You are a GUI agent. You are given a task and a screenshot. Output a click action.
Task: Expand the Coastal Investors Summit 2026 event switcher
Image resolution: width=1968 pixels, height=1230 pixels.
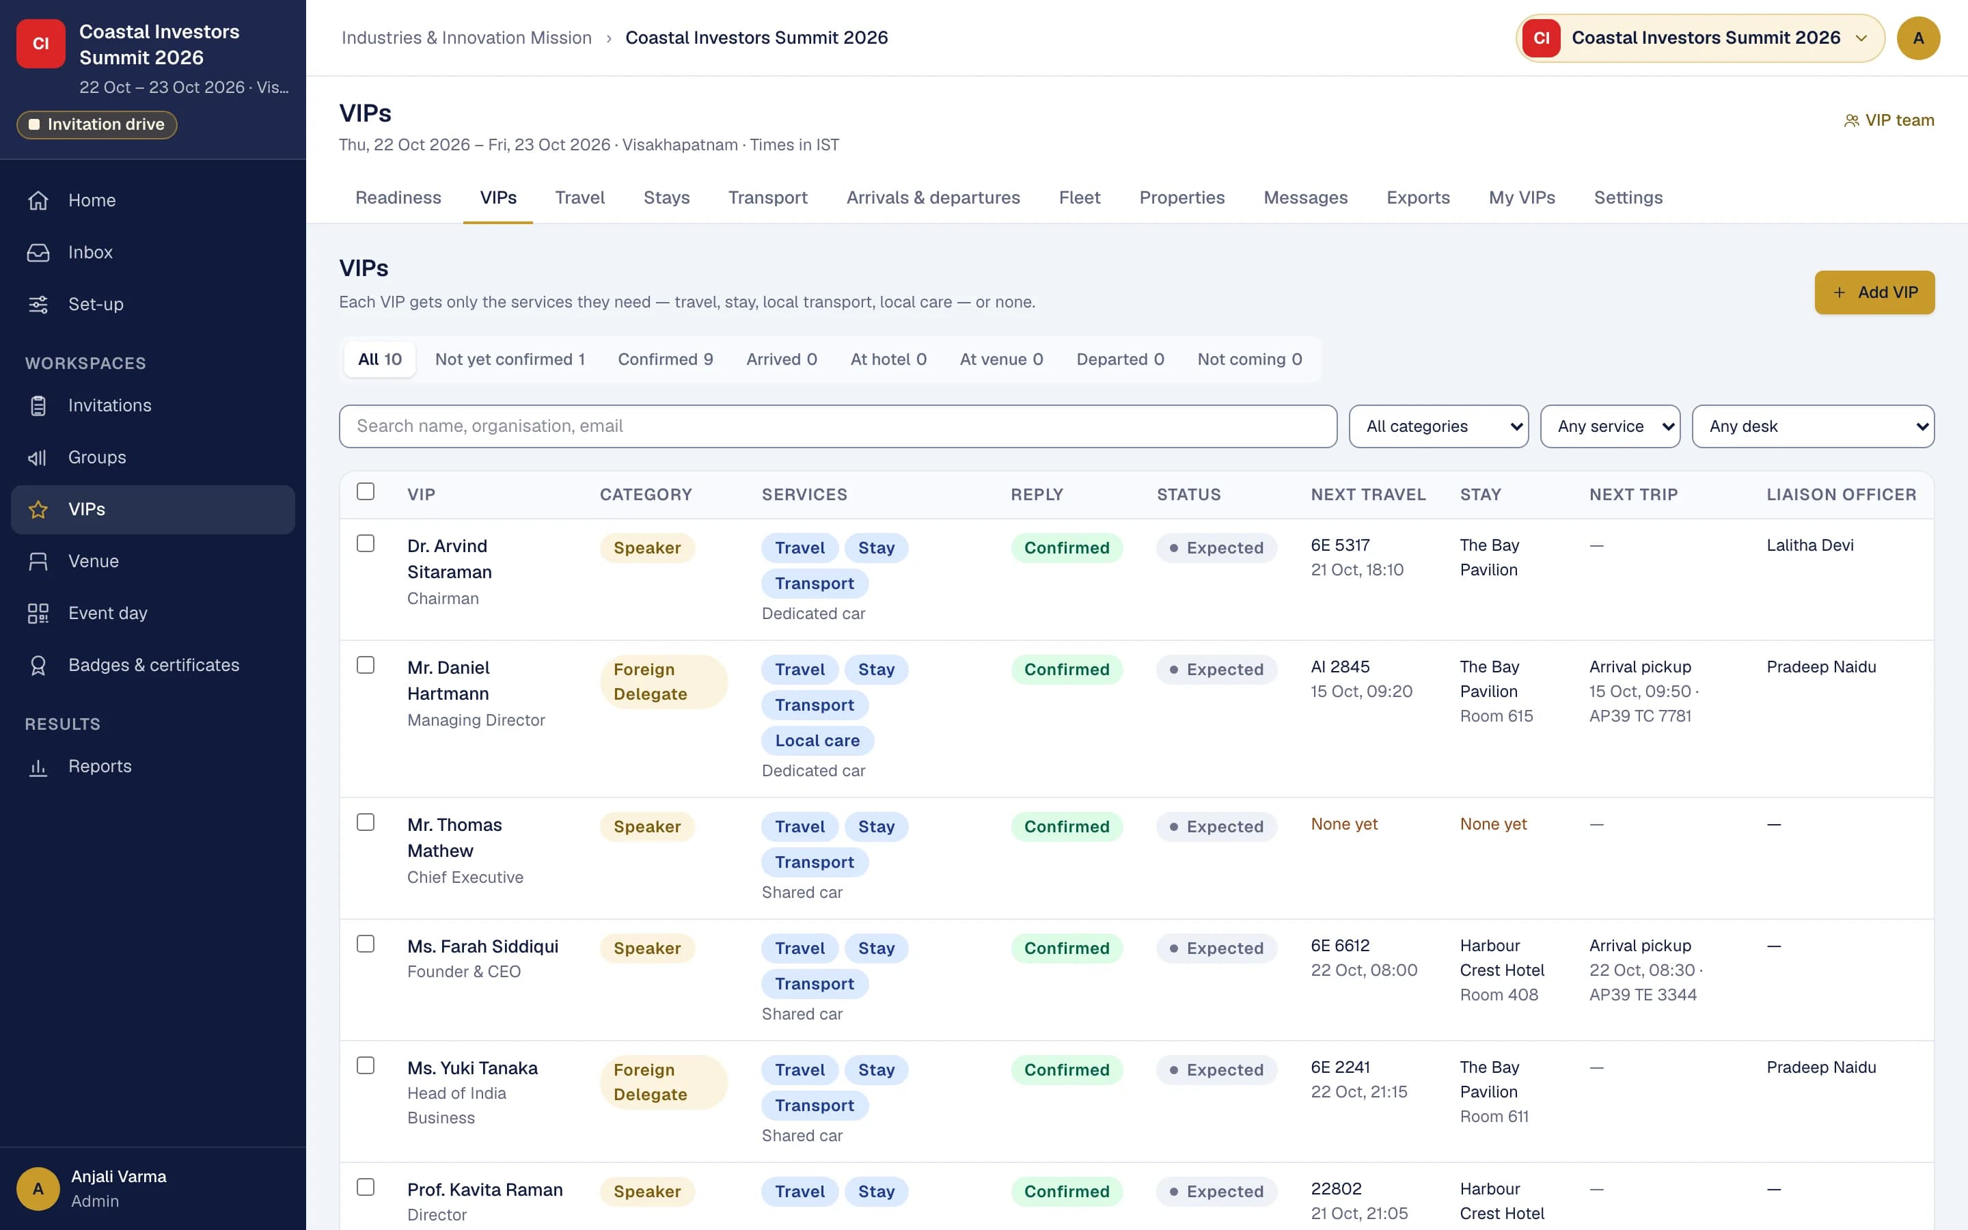click(x=1699, y=38)
